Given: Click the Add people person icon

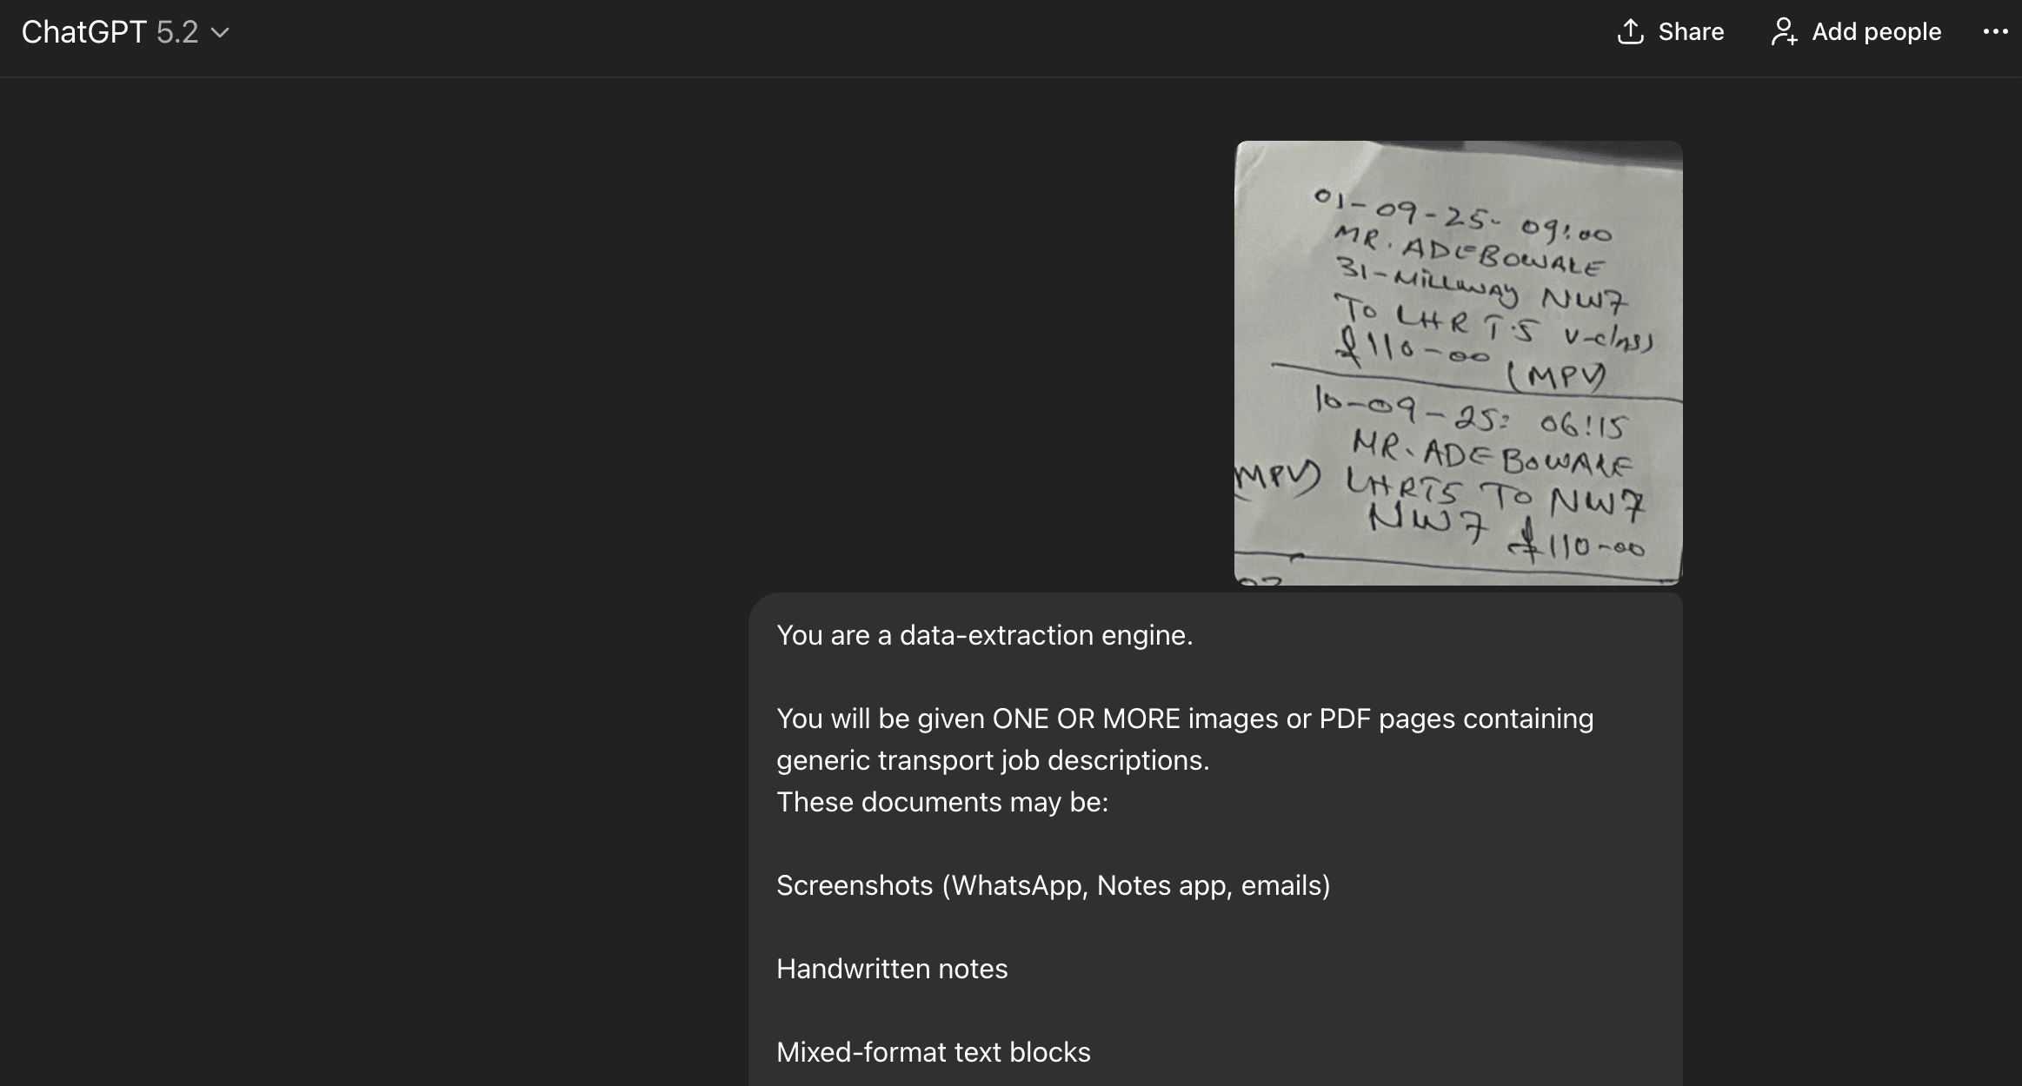Looking at the screenshot, I should tap(1785, 31).
